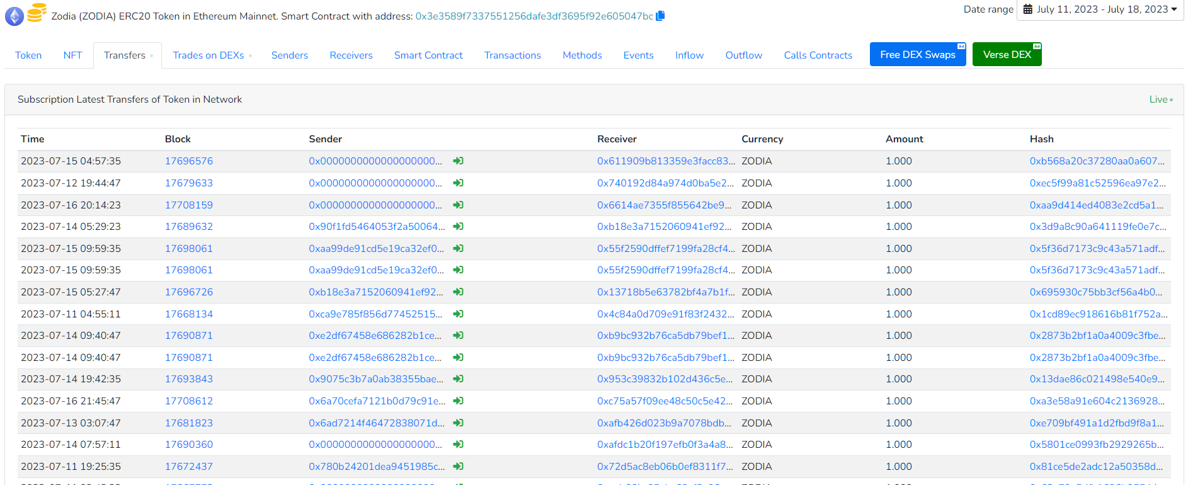Viewport: 1188px width, 485px height.
Task: Click the contract address link 0x3e3589f7...
Action: click(x=534, y=16)
